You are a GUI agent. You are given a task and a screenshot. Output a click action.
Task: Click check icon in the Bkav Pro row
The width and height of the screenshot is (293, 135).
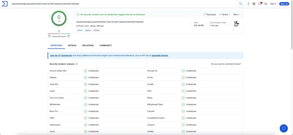point(86,111)
